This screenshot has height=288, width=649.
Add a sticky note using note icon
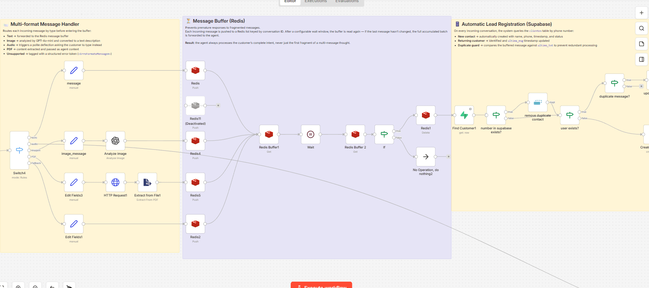tap(641, 44)
